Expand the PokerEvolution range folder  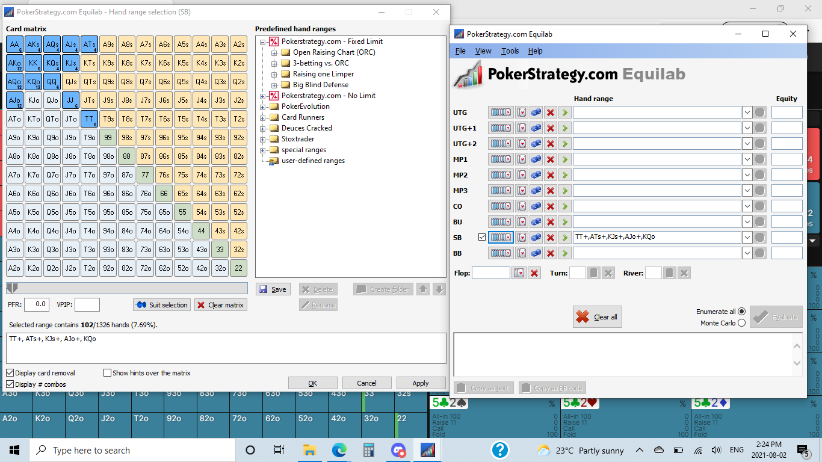point(263,106)
